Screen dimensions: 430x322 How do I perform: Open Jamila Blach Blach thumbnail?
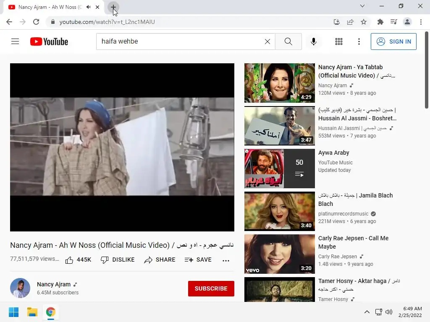[x=279, y=211]
